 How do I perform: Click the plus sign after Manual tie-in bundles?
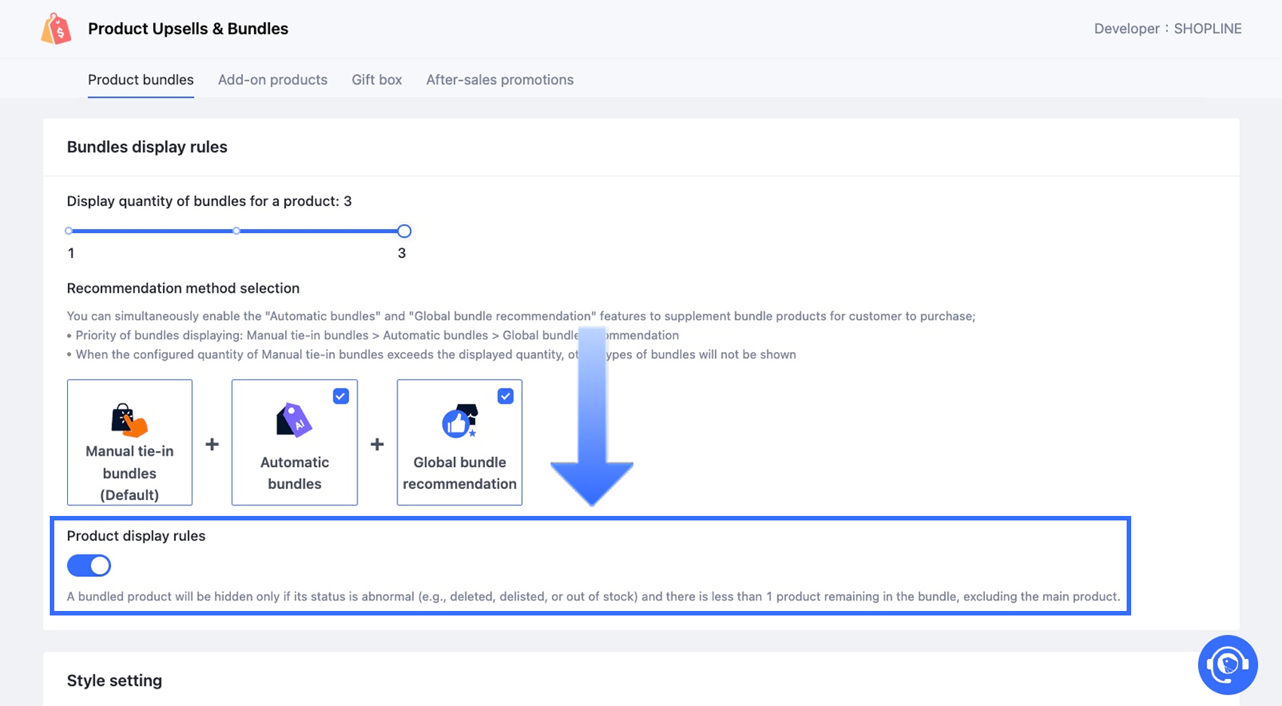(212, 444)
